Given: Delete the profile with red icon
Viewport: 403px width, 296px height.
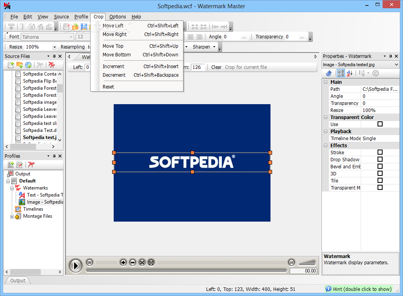Looking at the screenshot, I should (x=31, y=164).
